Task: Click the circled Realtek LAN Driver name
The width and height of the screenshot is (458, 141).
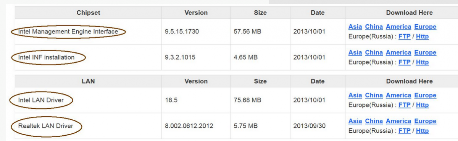Action: (45, 125)
